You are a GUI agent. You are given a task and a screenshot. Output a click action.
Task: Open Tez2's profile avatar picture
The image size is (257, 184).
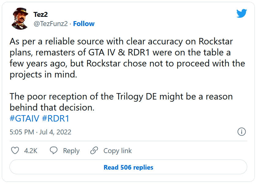coord(21,18)
